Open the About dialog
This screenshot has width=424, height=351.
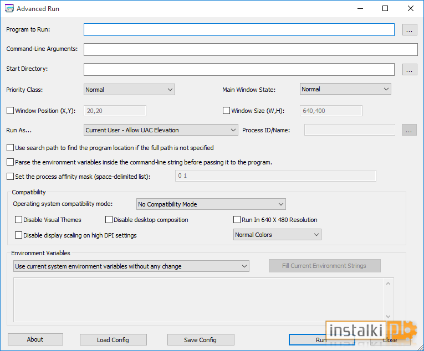coord(35,339)
